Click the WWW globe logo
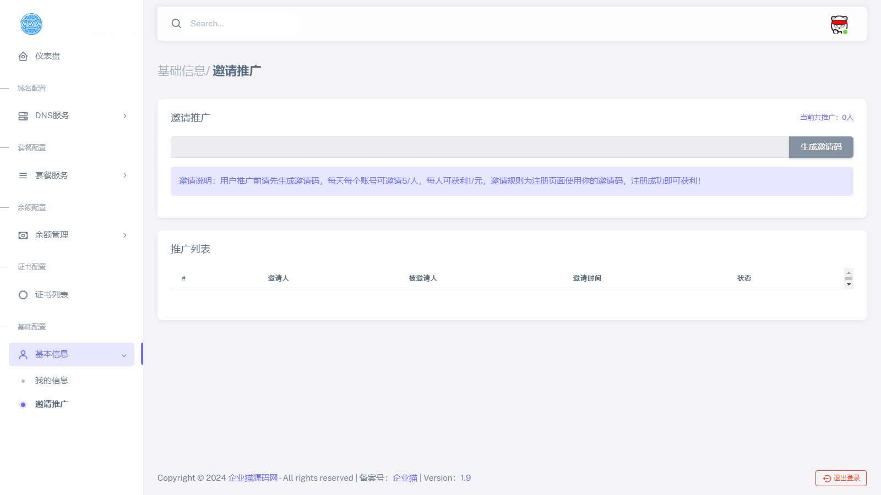This screenshot has width=881, height=495. tap(31, 24)
